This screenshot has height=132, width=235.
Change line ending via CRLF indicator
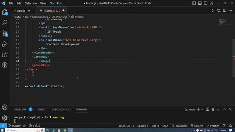[x=165, y=126]
